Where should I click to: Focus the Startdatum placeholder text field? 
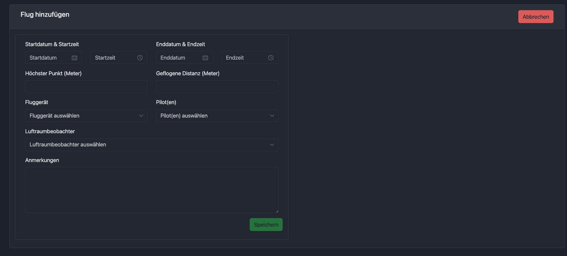click(x=48, y=58)
